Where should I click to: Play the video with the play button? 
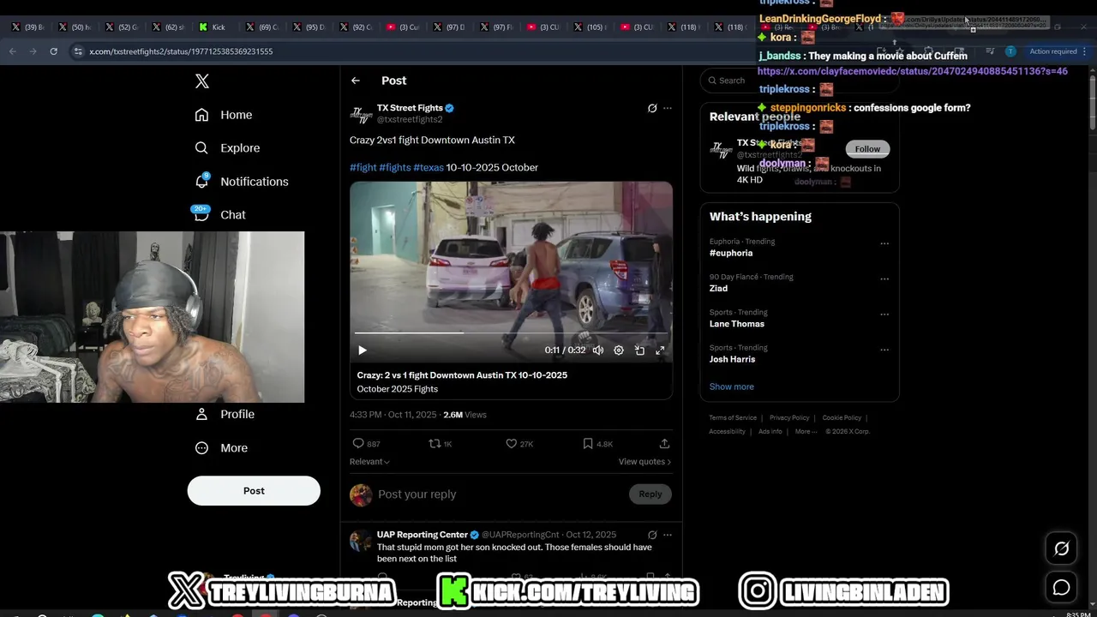363,350
